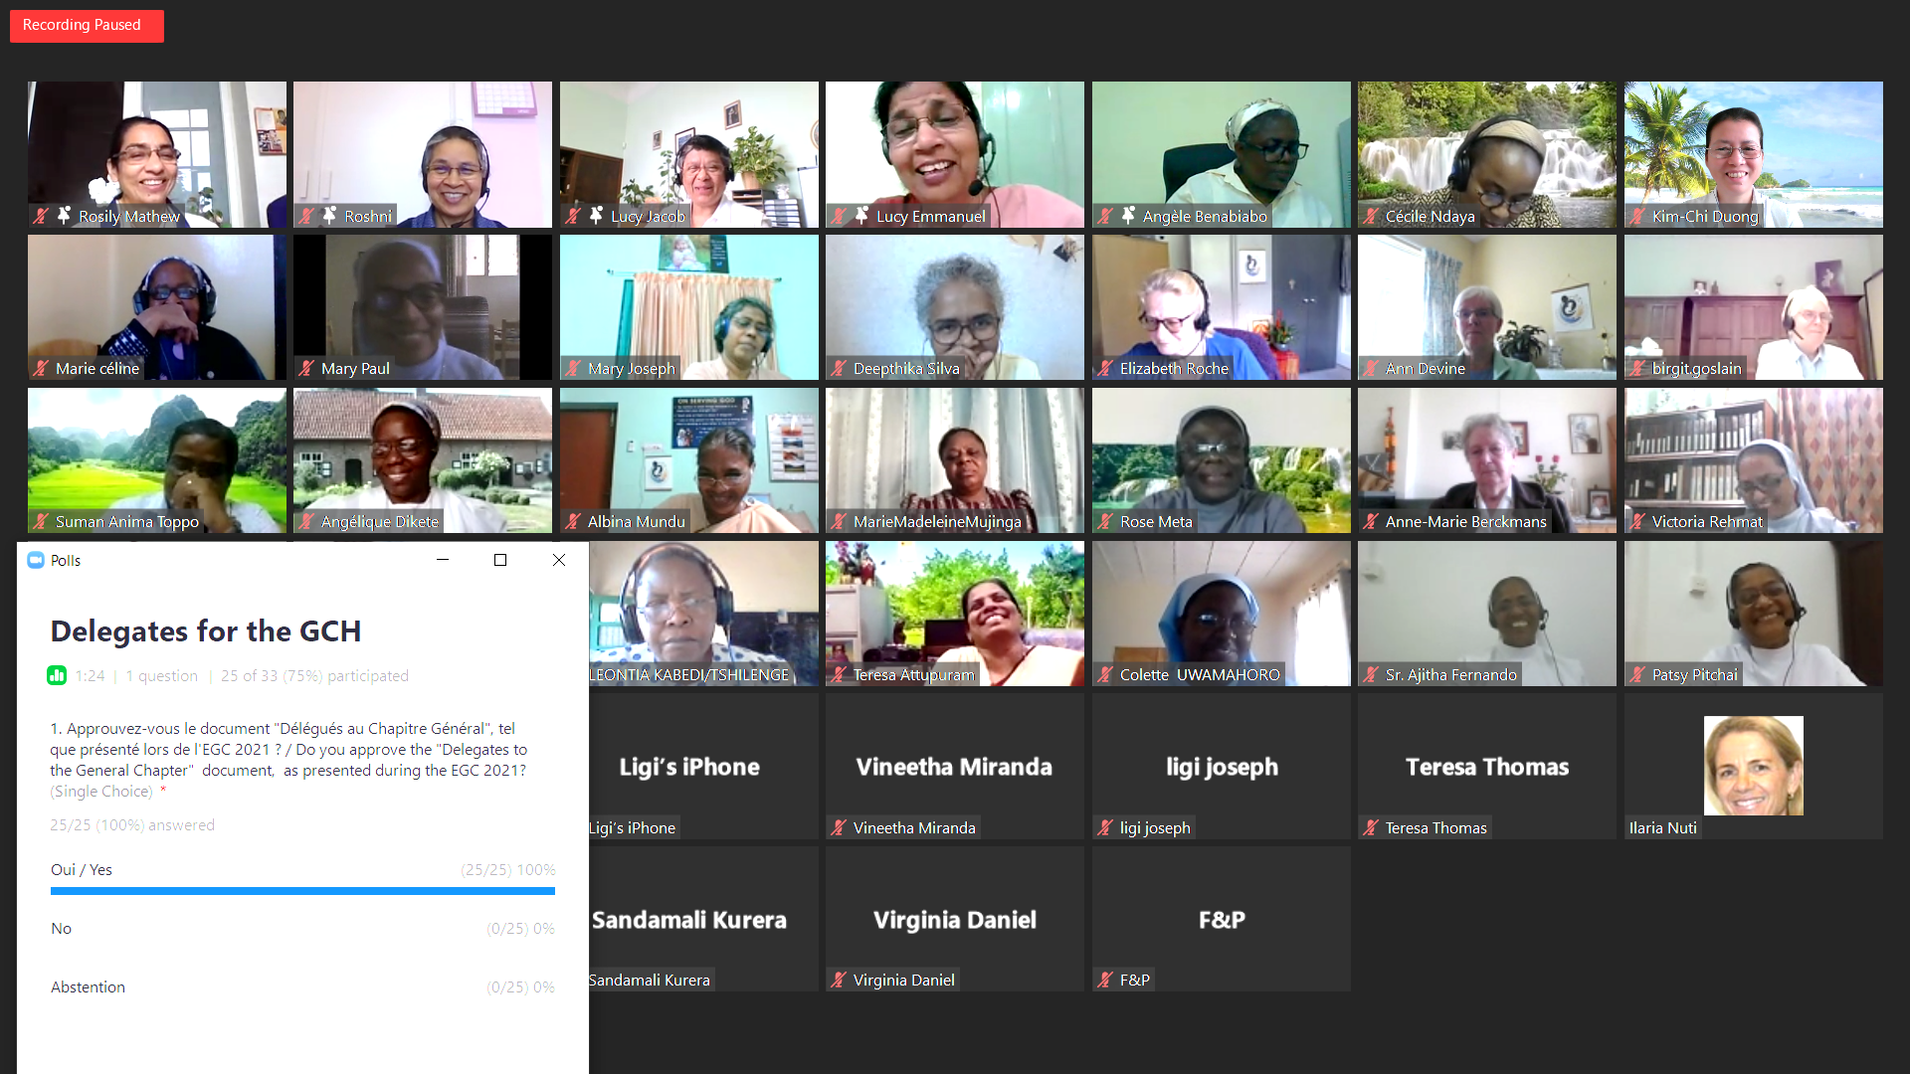Click the Zoom icon in the Polls title bar
Image resolution: width=1910 pixels, height=1074 pixels.
36,561
